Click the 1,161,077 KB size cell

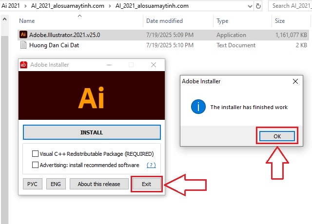tap(291, 35)
